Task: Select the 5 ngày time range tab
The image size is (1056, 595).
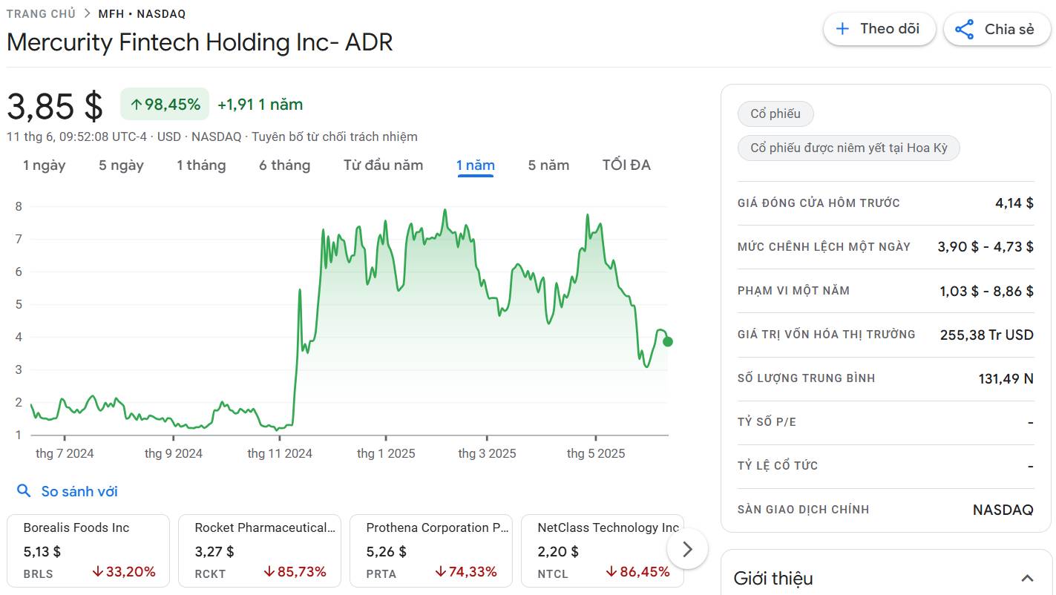Action: 121,165
